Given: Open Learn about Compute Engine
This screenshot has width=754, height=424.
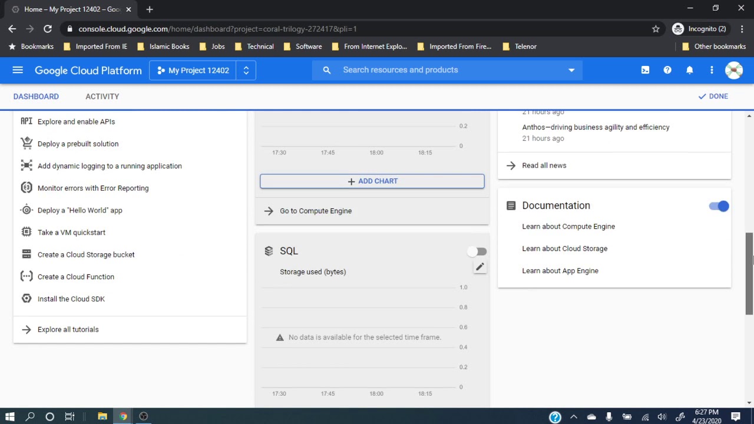Looking at the screenshot, I should [568, 226].
